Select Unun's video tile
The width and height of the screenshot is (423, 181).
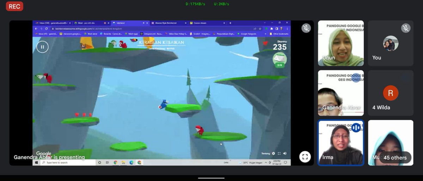tap(341, 43)
